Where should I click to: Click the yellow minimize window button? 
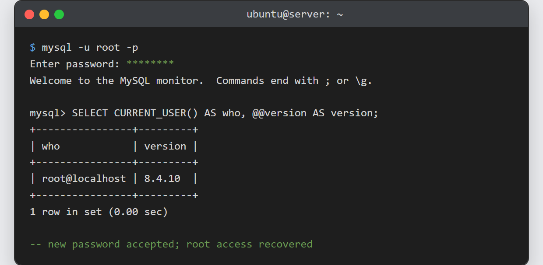[44, 14]
